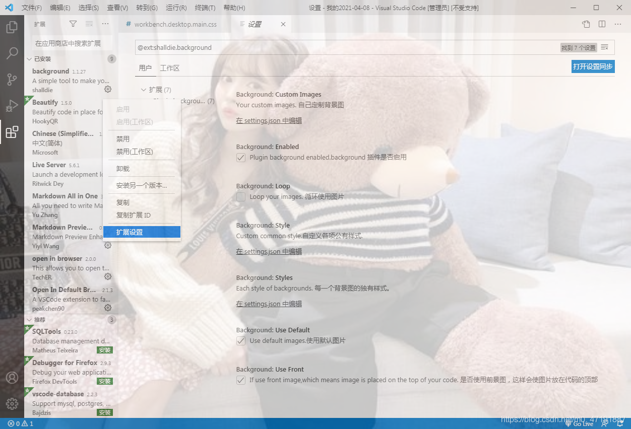
Task: Open the 编辑(E) menu
Action: 60,8
